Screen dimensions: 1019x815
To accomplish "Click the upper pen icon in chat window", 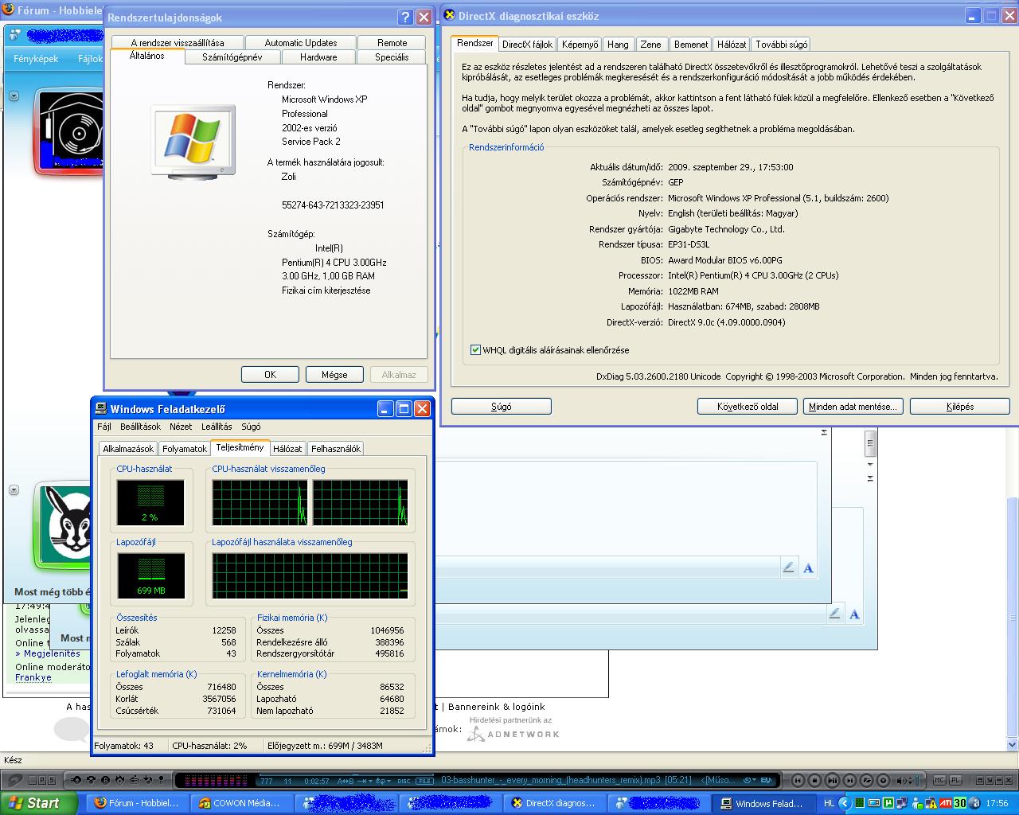I will coord(788,567).
